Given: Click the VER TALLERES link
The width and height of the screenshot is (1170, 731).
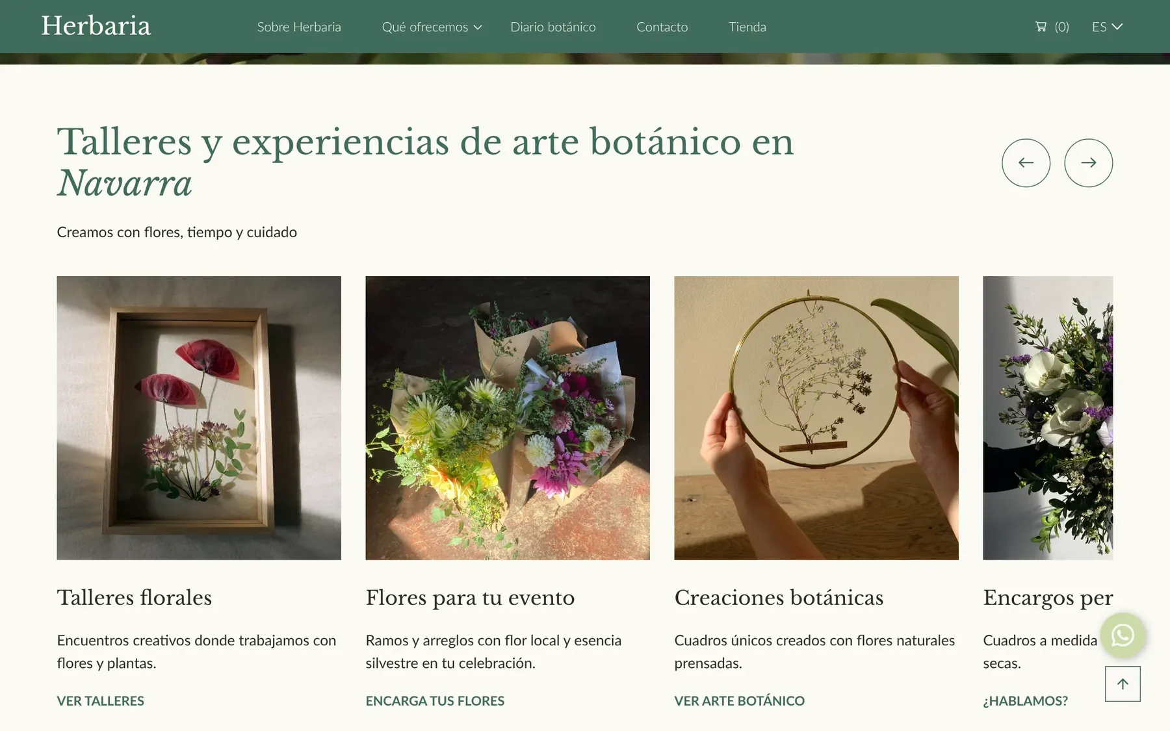Looking at the screenshot, I should pyautogui.click(x=101, y=700).
